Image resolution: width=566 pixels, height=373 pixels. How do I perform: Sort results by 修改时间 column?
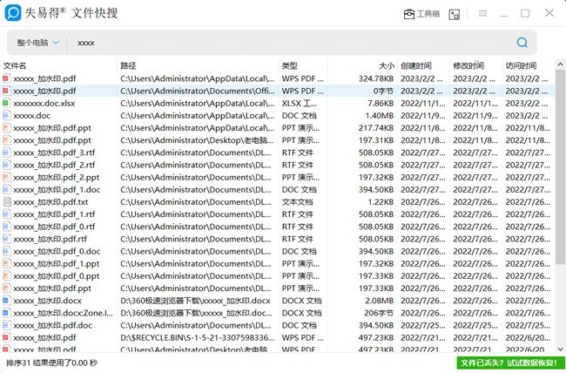coord(468,65)
